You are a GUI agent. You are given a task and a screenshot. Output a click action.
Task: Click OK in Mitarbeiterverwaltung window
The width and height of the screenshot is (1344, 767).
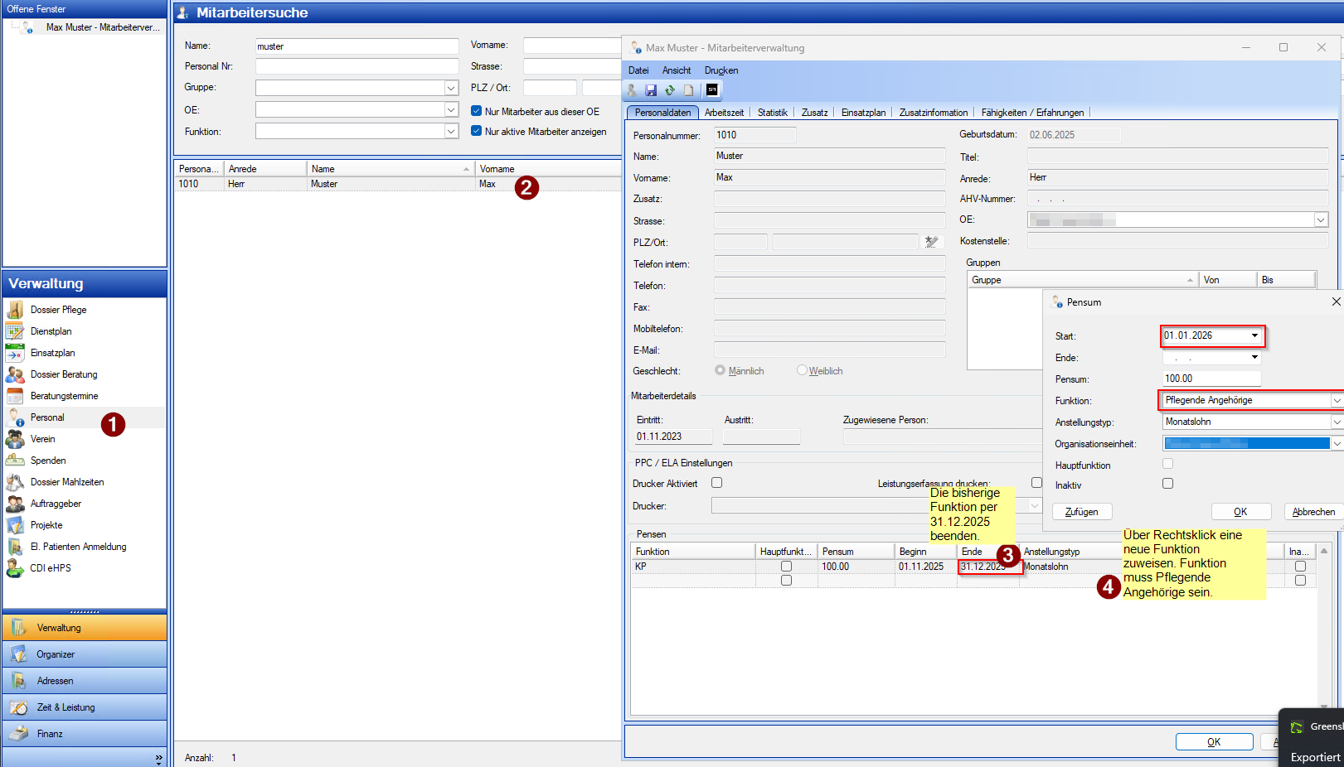[1214, 742]
